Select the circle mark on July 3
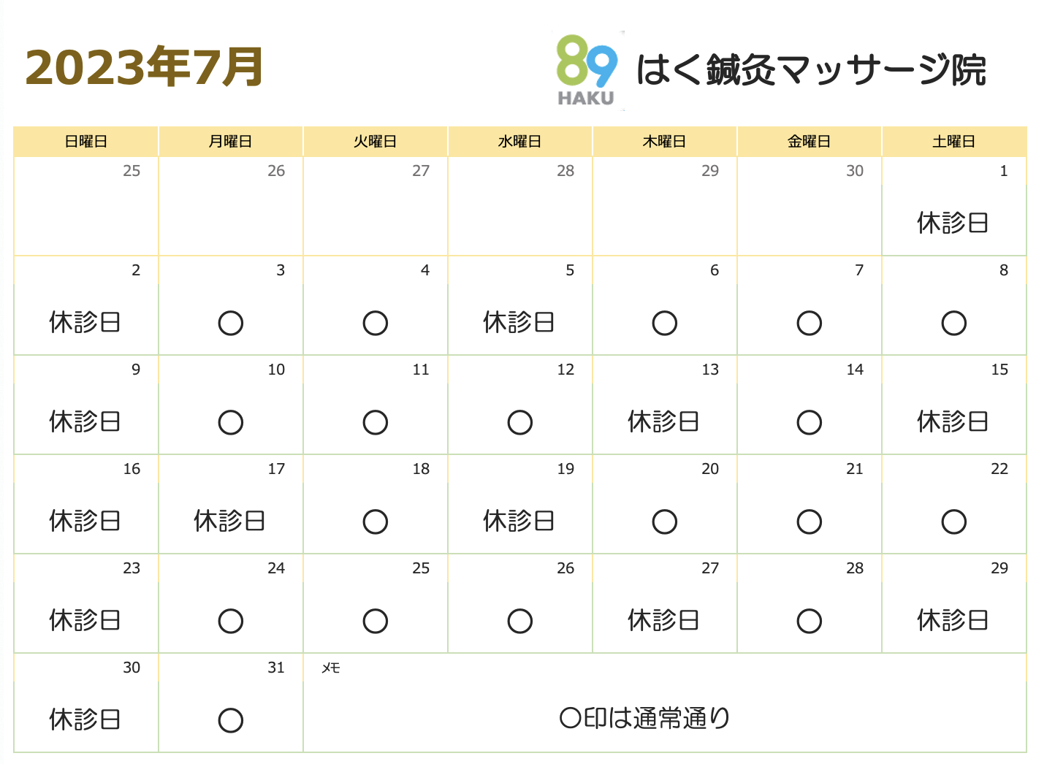This screenshot has width=1055, height=764. click(231, 323)
